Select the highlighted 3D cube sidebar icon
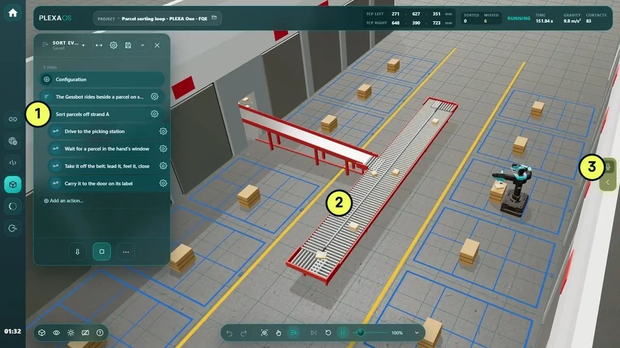 (13, 184)
